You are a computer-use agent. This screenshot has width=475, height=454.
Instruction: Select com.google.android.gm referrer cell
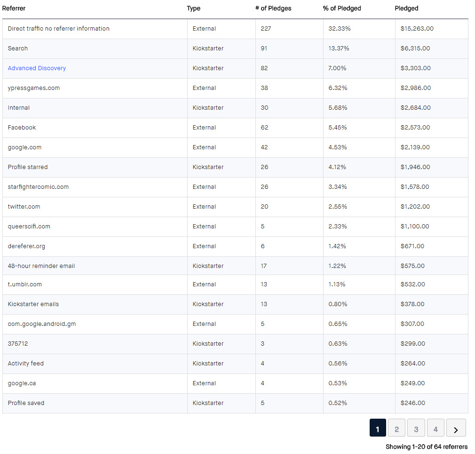(x=95, y=324)
